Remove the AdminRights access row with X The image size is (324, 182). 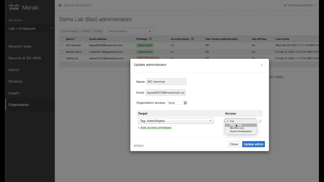pos(260,121)
